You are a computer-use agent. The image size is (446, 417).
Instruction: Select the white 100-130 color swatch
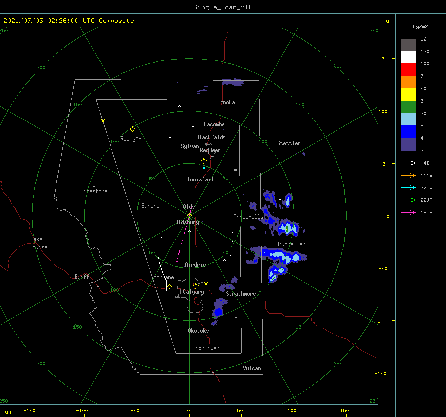point(408,58)
